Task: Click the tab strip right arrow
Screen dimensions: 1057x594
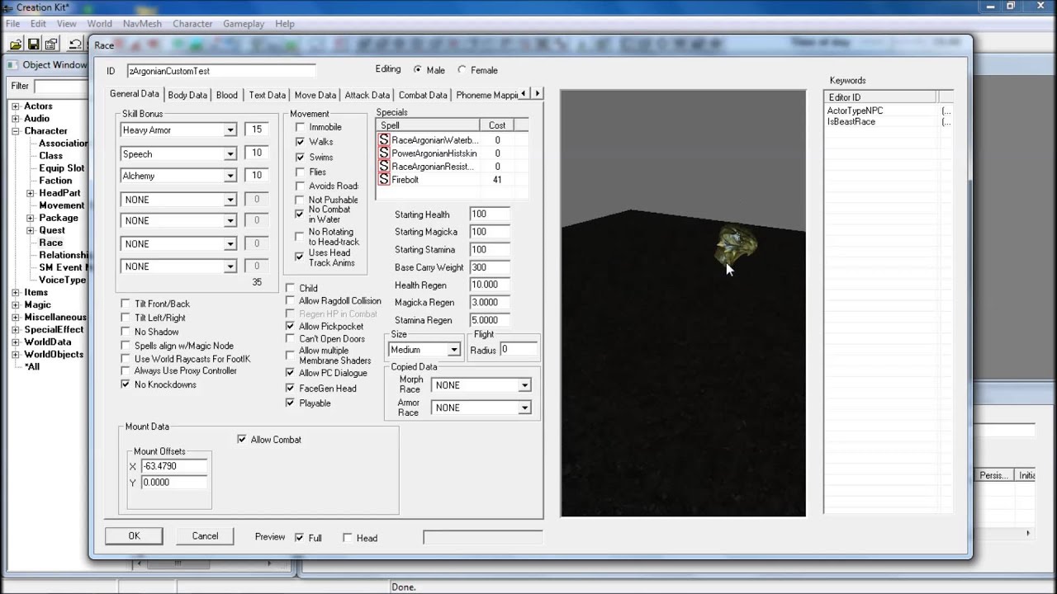Action: click(537, 94)
